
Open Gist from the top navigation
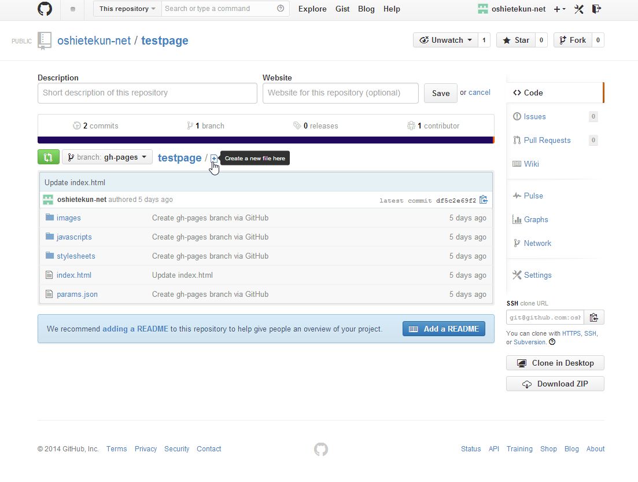(x=342, y=9)
